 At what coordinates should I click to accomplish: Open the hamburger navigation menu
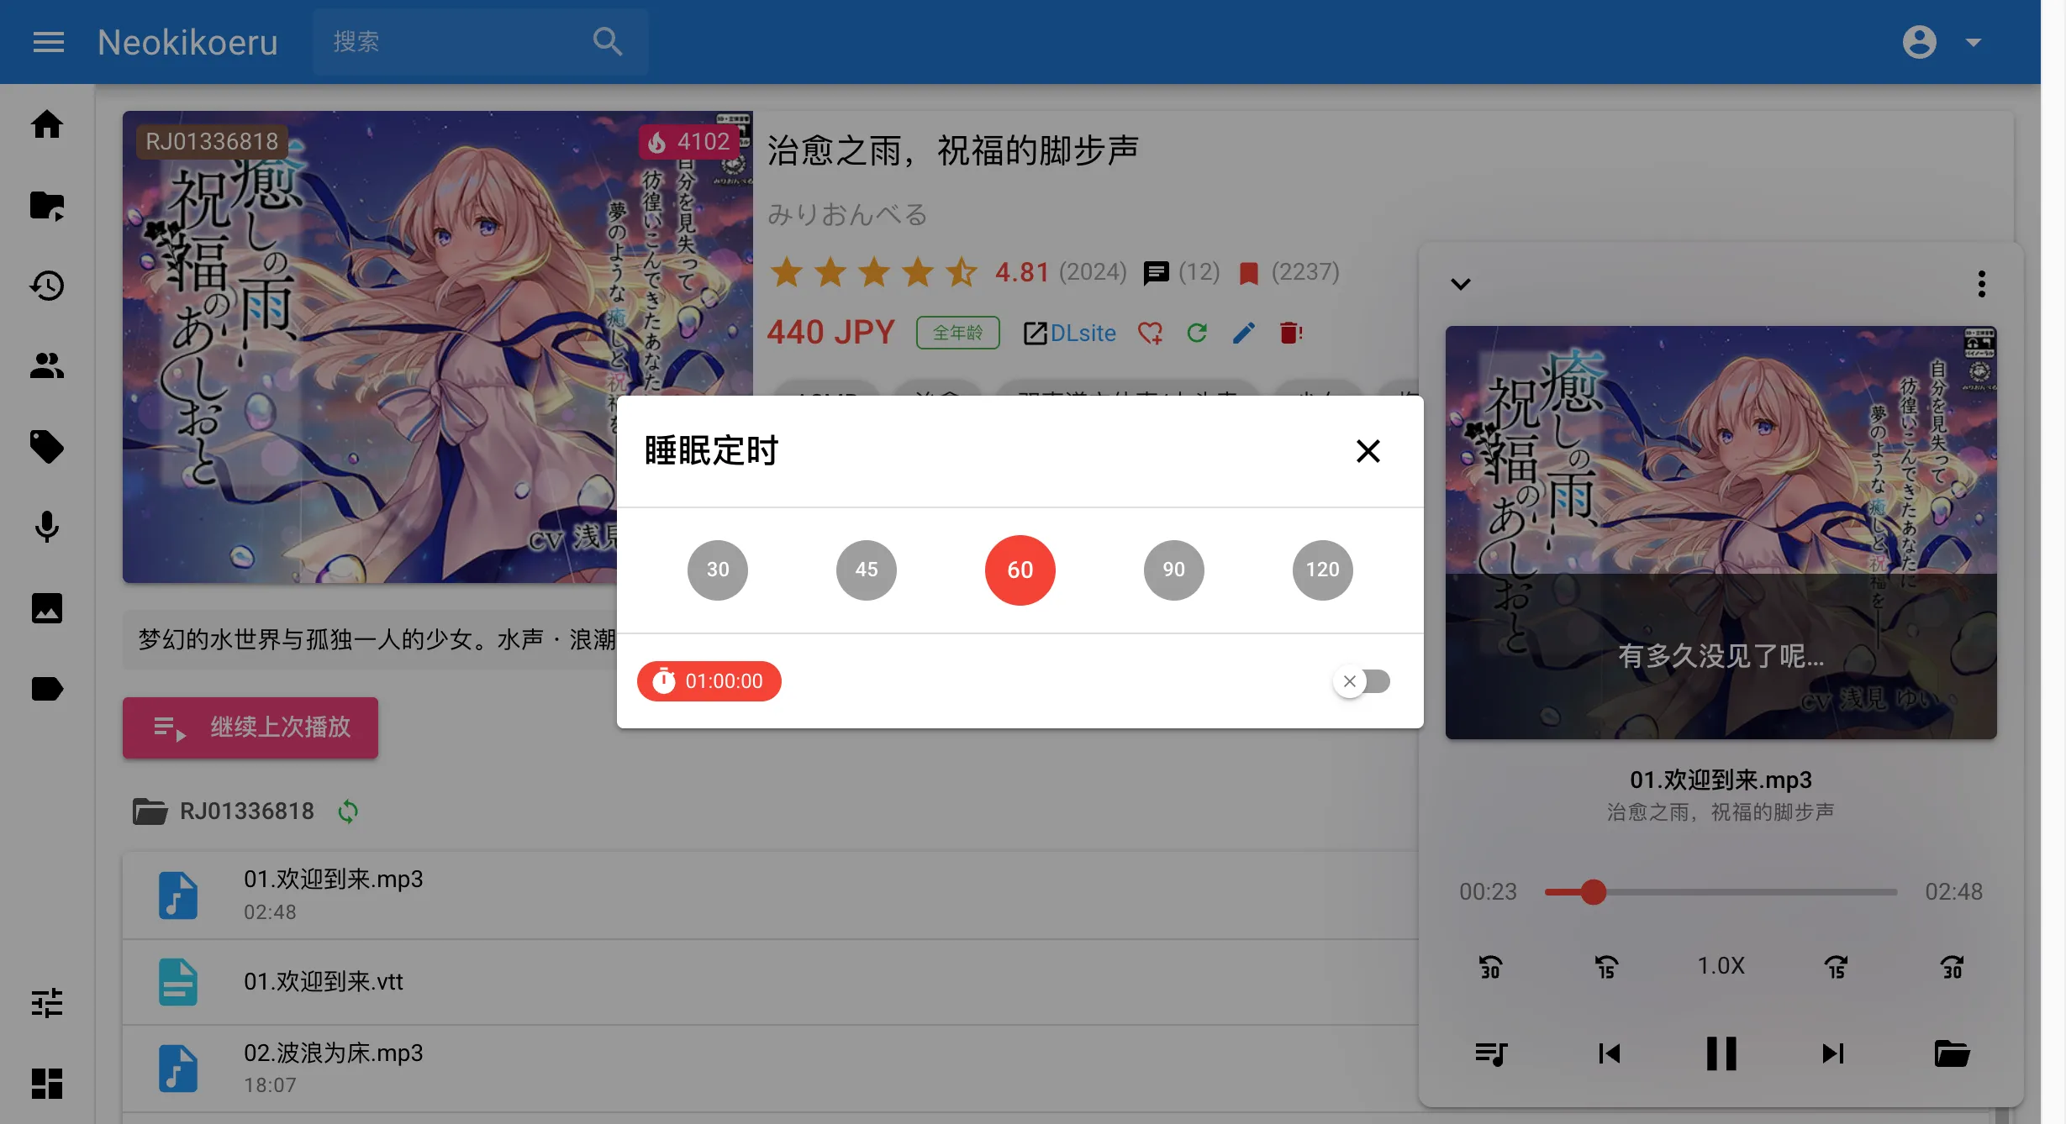(48, 42)
